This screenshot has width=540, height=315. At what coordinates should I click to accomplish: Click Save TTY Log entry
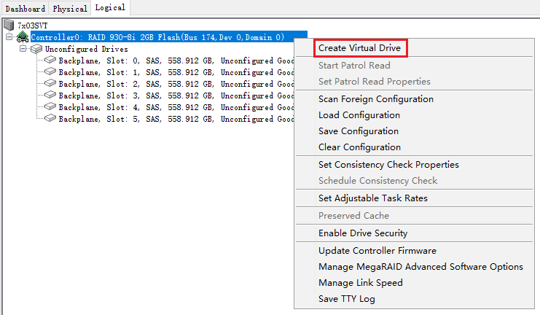click(346, 299)
